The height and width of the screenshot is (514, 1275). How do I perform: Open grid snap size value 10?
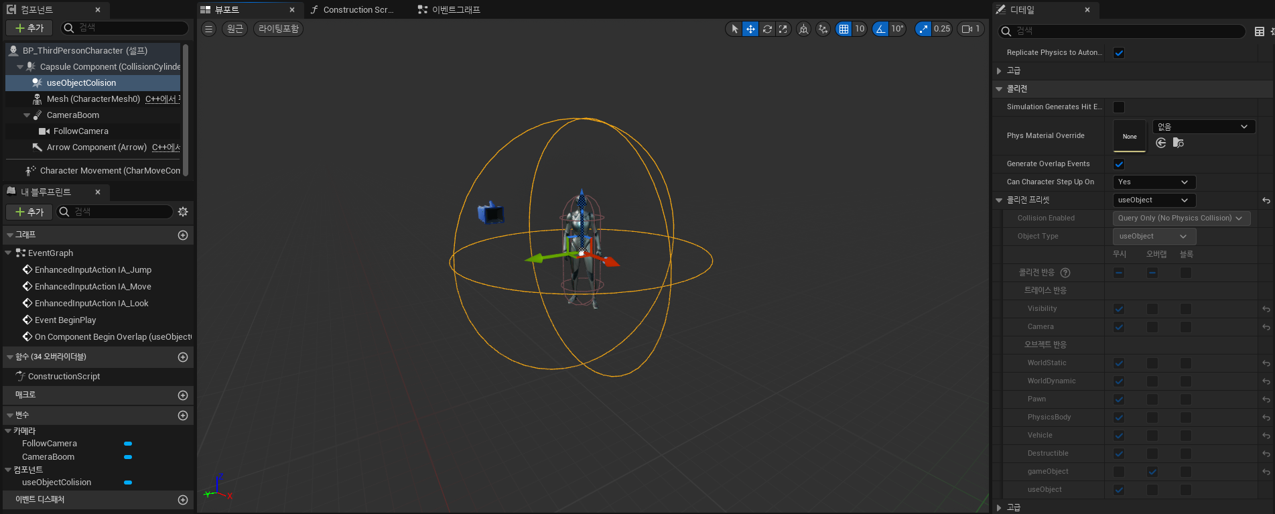(x=860, y=29)
